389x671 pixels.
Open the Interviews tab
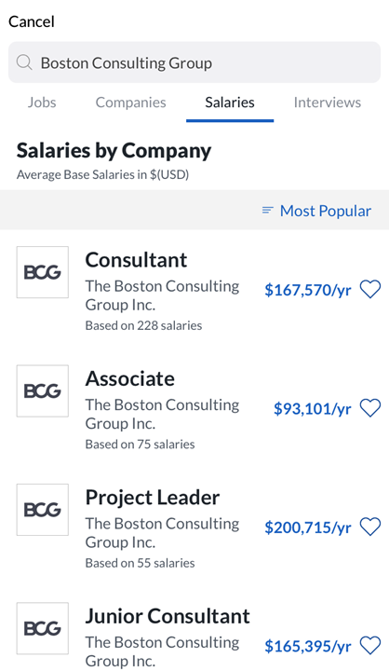328,103
